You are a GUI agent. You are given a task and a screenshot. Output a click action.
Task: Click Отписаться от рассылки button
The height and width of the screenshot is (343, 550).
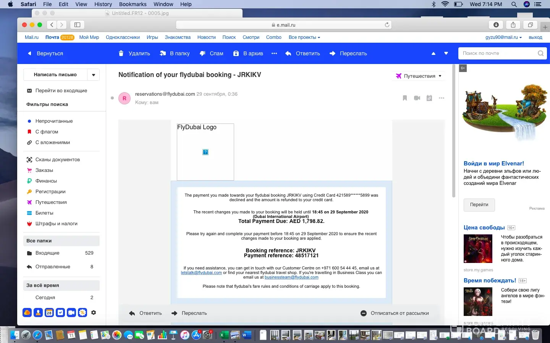(x=395, y=313)
